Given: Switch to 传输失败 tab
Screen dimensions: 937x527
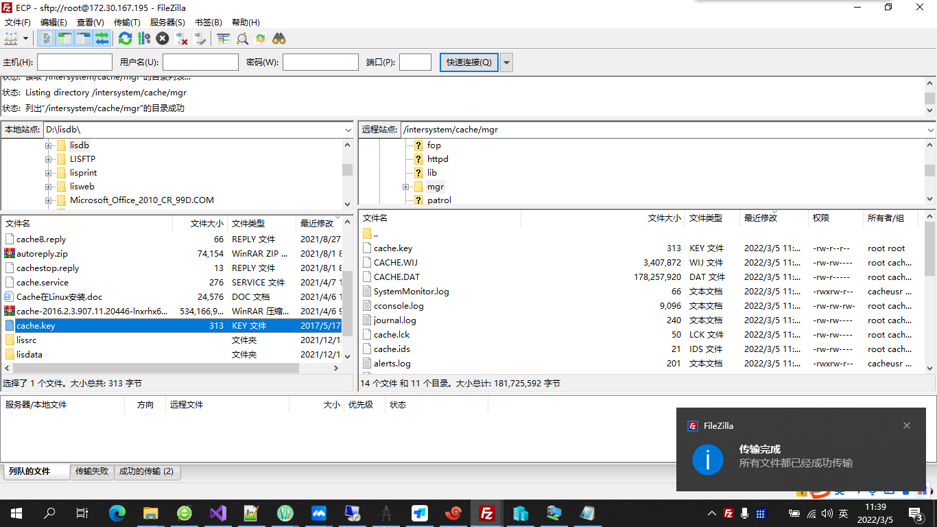Looking at the screenshot, I should pyautogui.click(x=92, y=471).
